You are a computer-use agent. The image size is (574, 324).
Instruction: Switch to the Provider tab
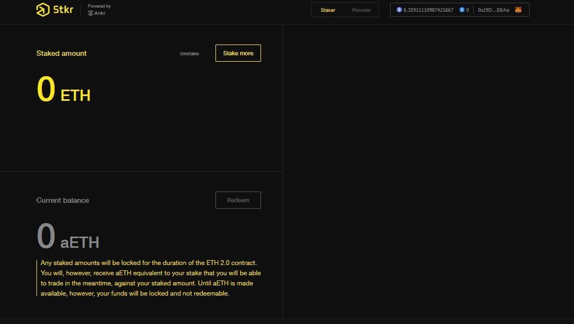(x=361, y=10)
